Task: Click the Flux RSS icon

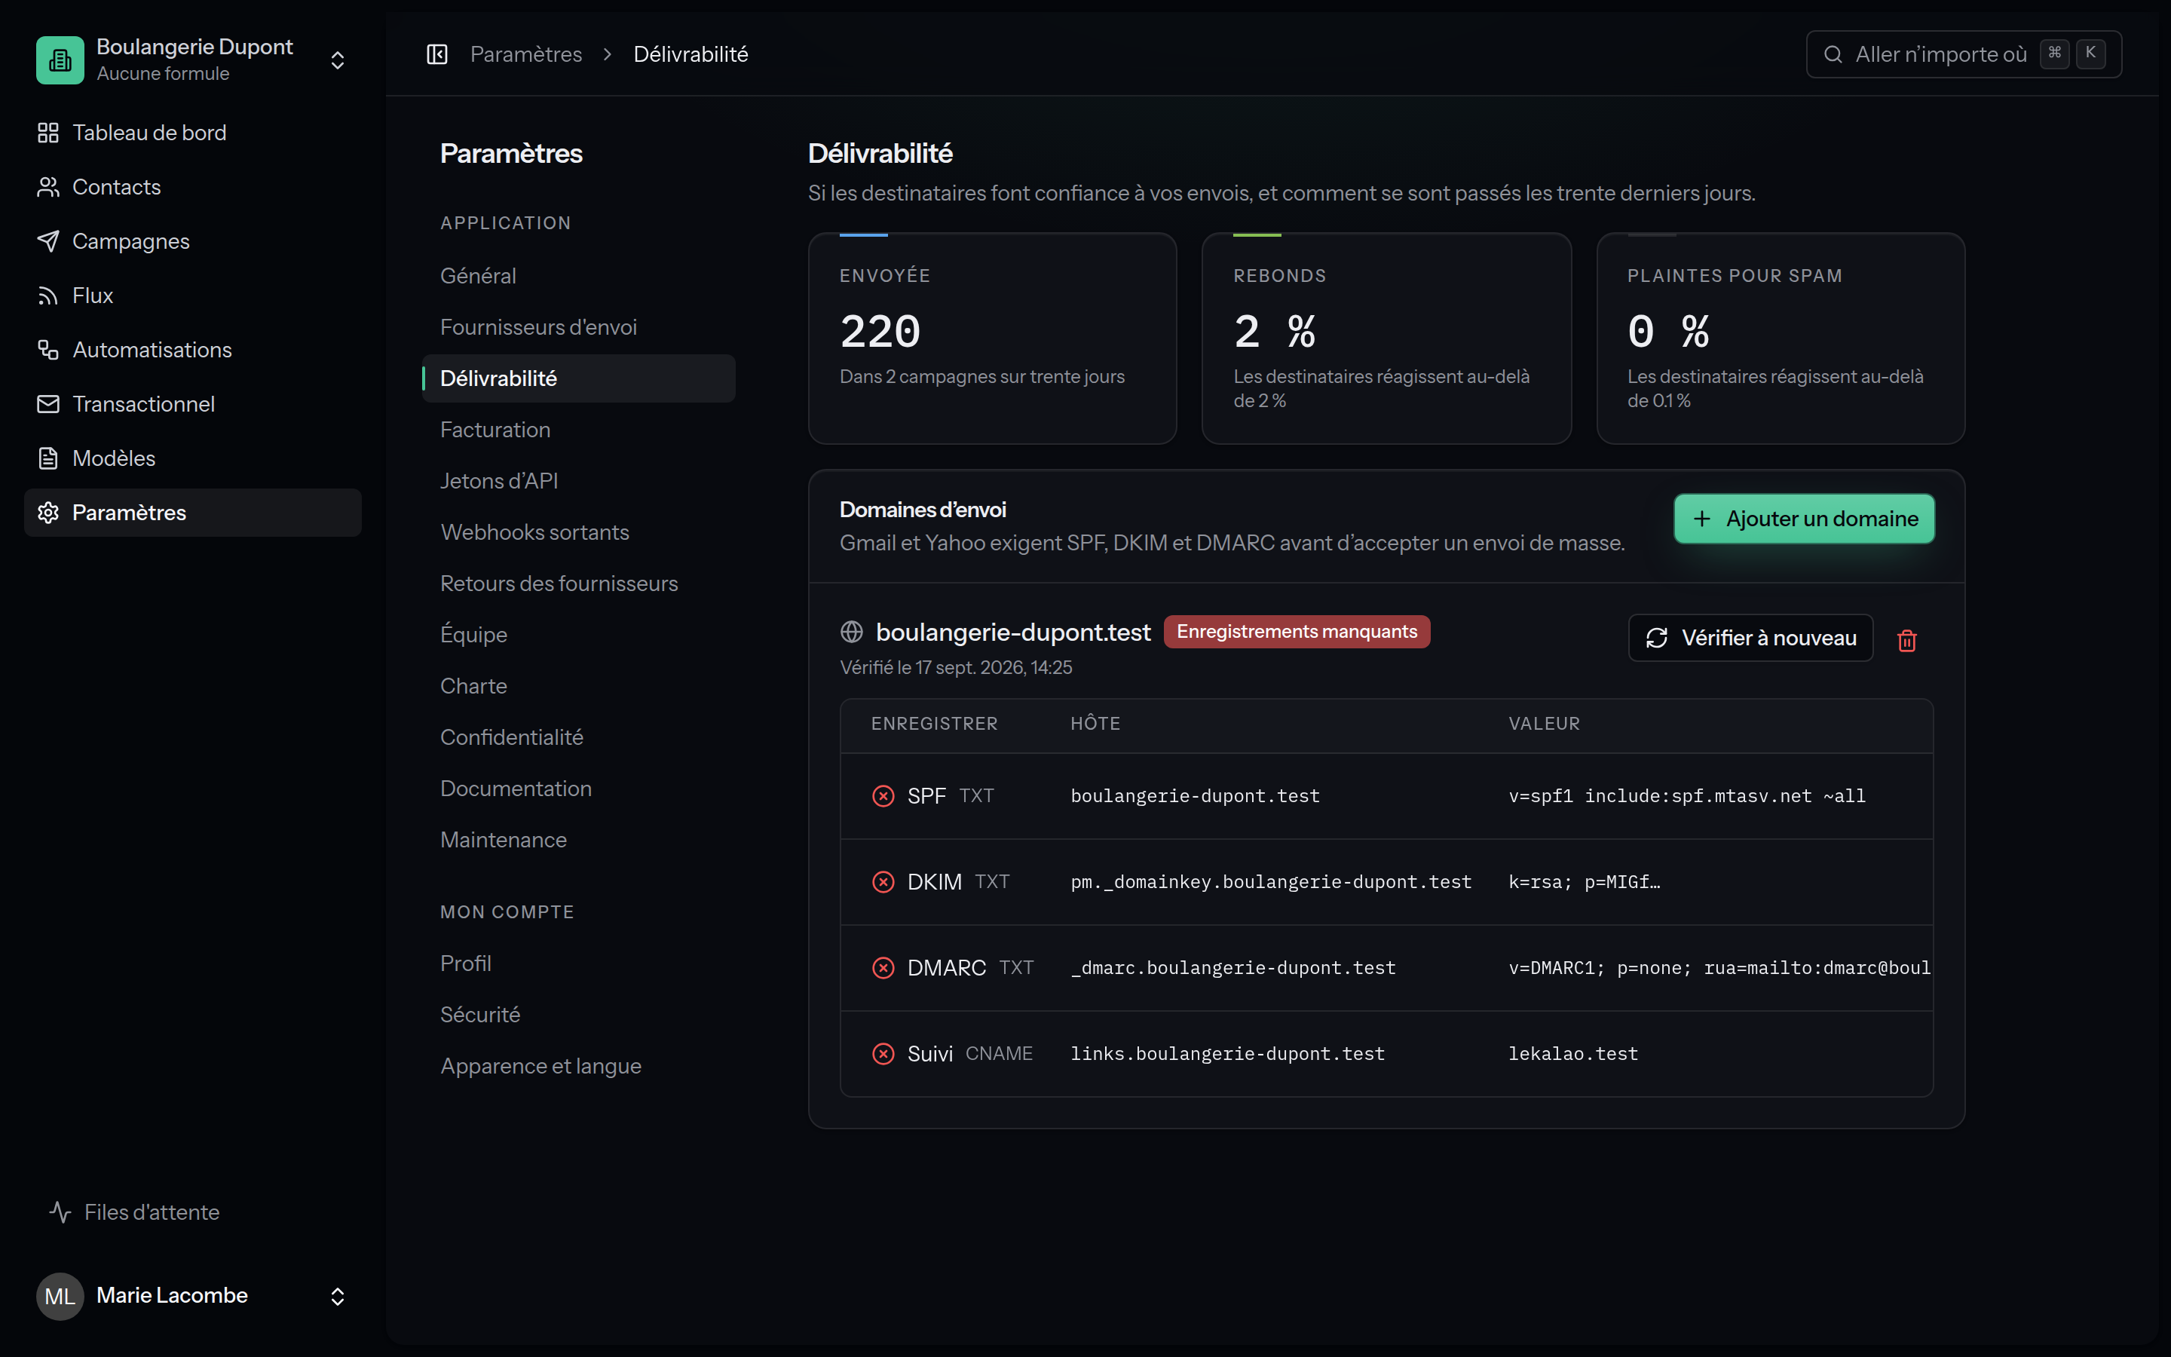Action: click(x=48, y=296)
